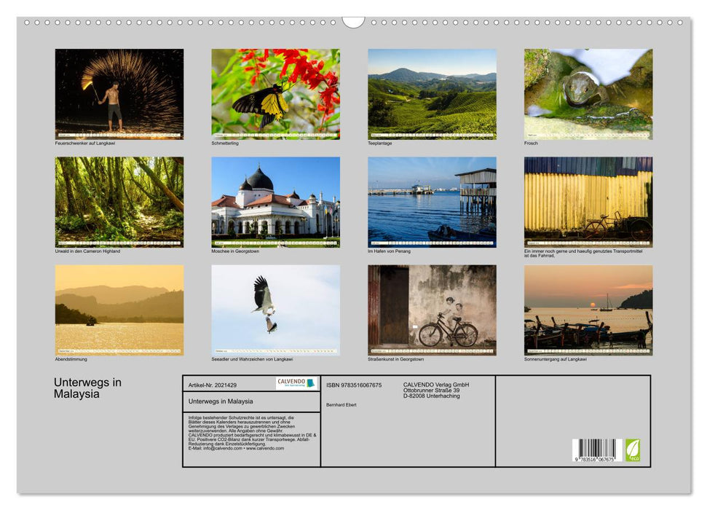Viewport: 707px width, 510px height.
Task: Select the Bernhard Ebert author name
Action: (x=342, y=405)
